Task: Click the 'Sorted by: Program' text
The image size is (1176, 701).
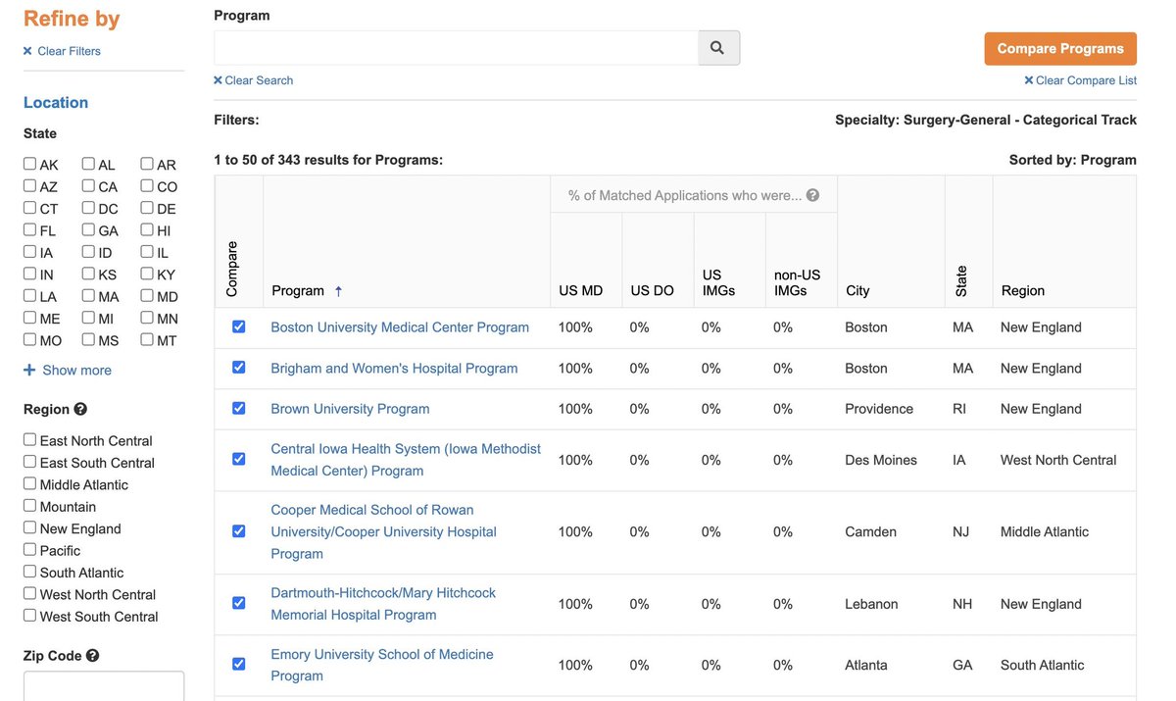Action: (x=1073, y=160)
